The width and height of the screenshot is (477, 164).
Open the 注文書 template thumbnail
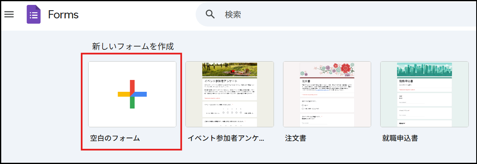327,94
